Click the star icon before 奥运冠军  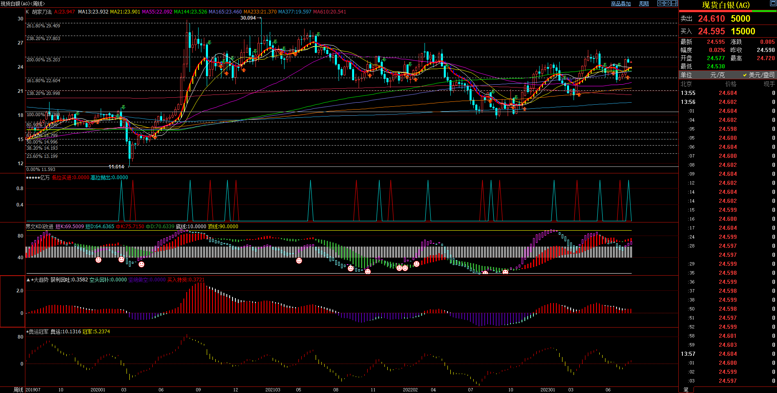(27, 332)
